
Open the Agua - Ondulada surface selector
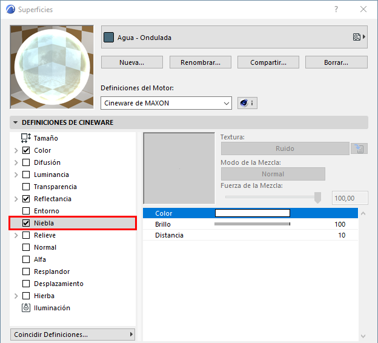coord(234,37)
